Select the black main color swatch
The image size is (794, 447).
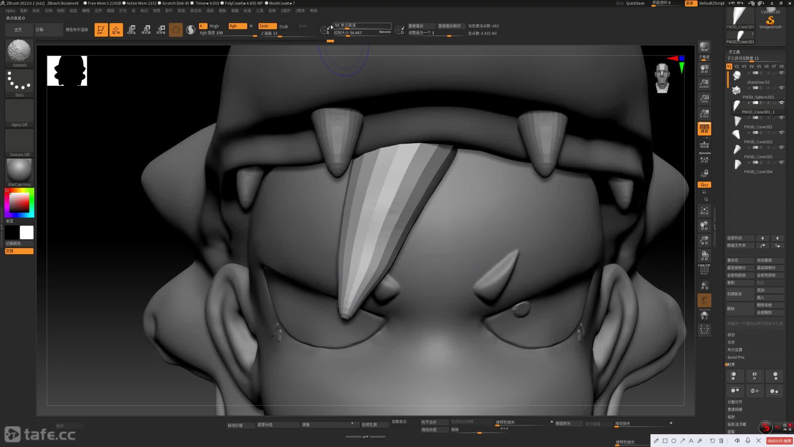[12, 233]
